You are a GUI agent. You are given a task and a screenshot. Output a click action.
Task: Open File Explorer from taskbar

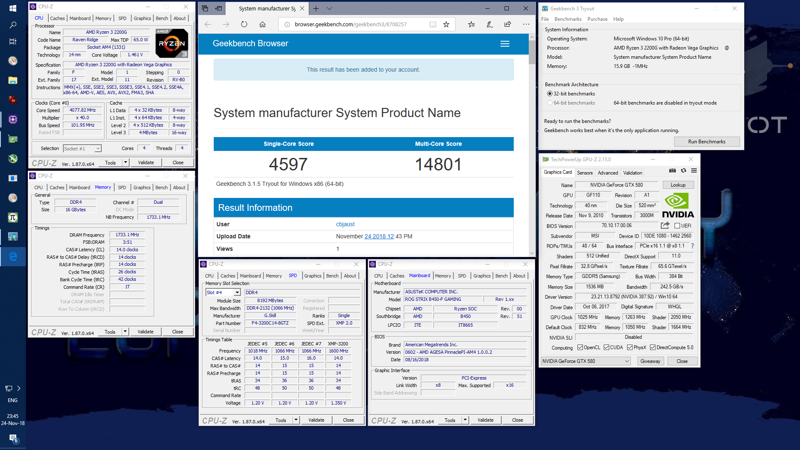(12, 80)
